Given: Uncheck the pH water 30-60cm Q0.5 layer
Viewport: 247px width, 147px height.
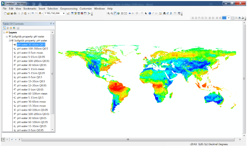Looking at the screenshot, I should tap(15, 45).
